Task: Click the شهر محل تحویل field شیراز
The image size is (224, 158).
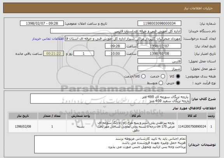Action: tap(159, 69)
